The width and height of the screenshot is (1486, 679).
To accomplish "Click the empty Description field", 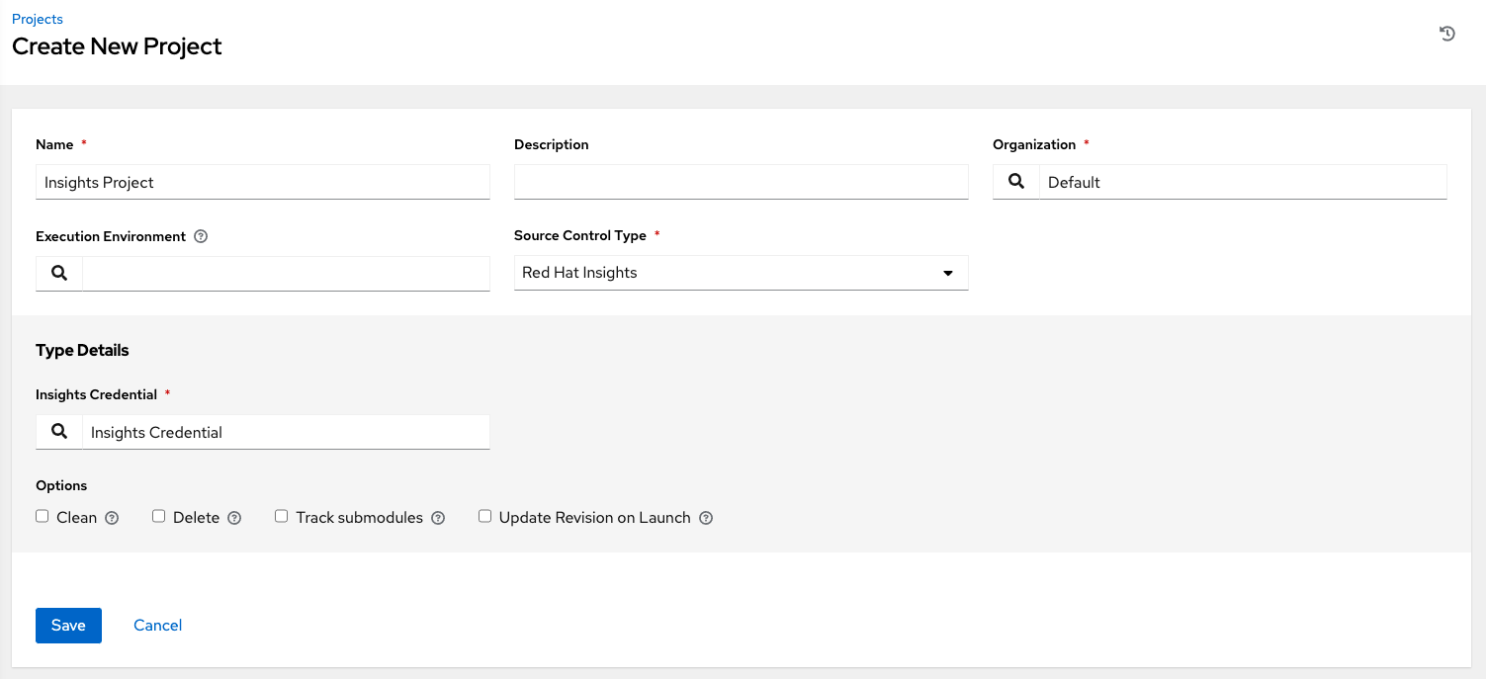I will point(741,181).
